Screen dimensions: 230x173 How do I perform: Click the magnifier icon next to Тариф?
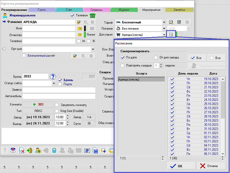pos(171,22)
